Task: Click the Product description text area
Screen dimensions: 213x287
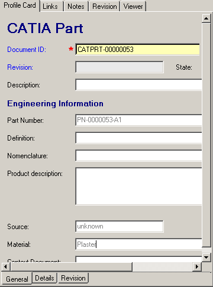Action: point(138,186)
